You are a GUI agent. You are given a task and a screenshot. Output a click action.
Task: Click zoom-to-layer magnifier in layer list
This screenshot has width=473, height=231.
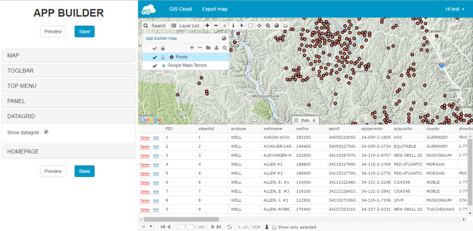click(x=225, y=48)
